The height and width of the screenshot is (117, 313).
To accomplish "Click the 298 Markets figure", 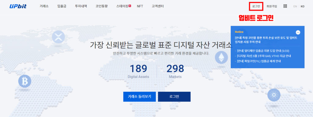I will 175,71.
